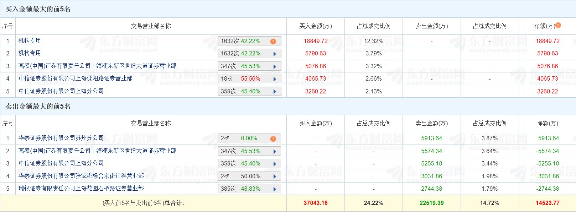Open 高盛(中国)证券 link in sell table

click(x=97, y=151)
